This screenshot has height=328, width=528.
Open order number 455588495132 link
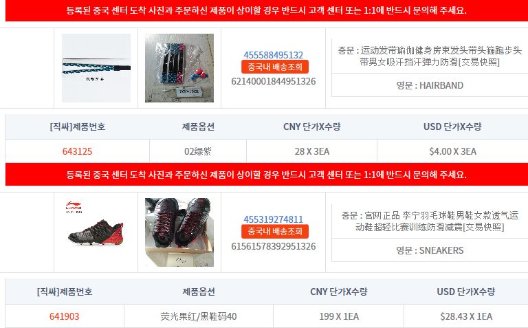pyautogui.click(x=274, y=55)
